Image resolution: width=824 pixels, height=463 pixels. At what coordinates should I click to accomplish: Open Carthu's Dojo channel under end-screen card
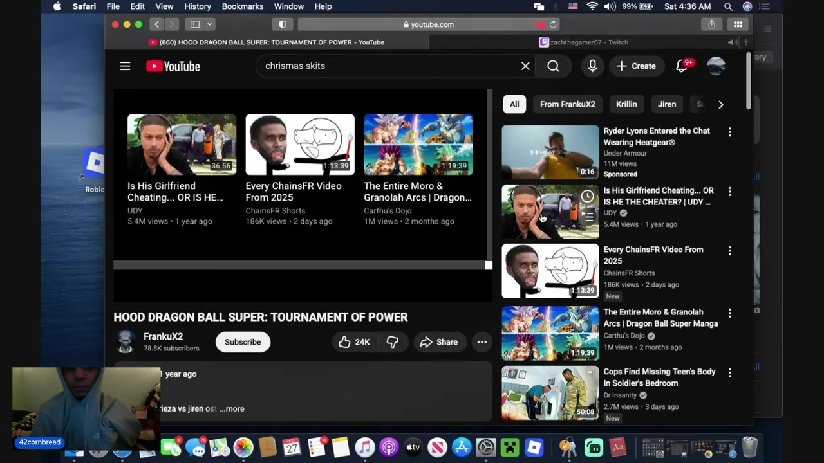pyautogui.click(x=388, y=210)
